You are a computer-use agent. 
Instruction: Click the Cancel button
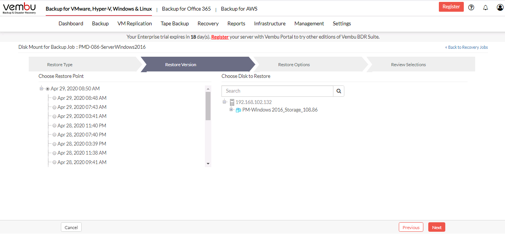click(71, 227)
